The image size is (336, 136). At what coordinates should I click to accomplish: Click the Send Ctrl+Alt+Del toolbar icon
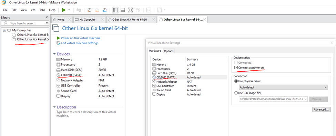[79, 10]
